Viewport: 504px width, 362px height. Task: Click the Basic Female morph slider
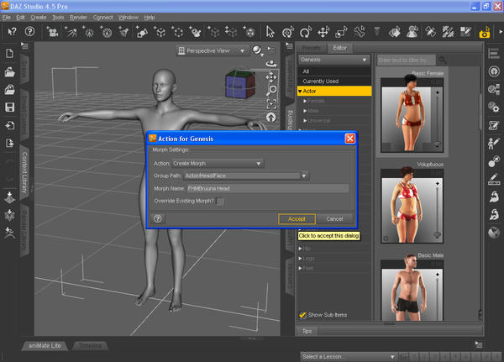[x=437, y=118]
